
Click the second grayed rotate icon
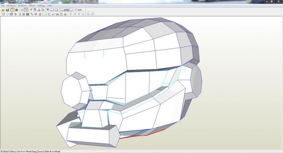click(x=92, y=14)
